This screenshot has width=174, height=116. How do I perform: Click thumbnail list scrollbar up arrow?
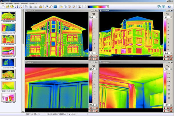tap(23, 10)
